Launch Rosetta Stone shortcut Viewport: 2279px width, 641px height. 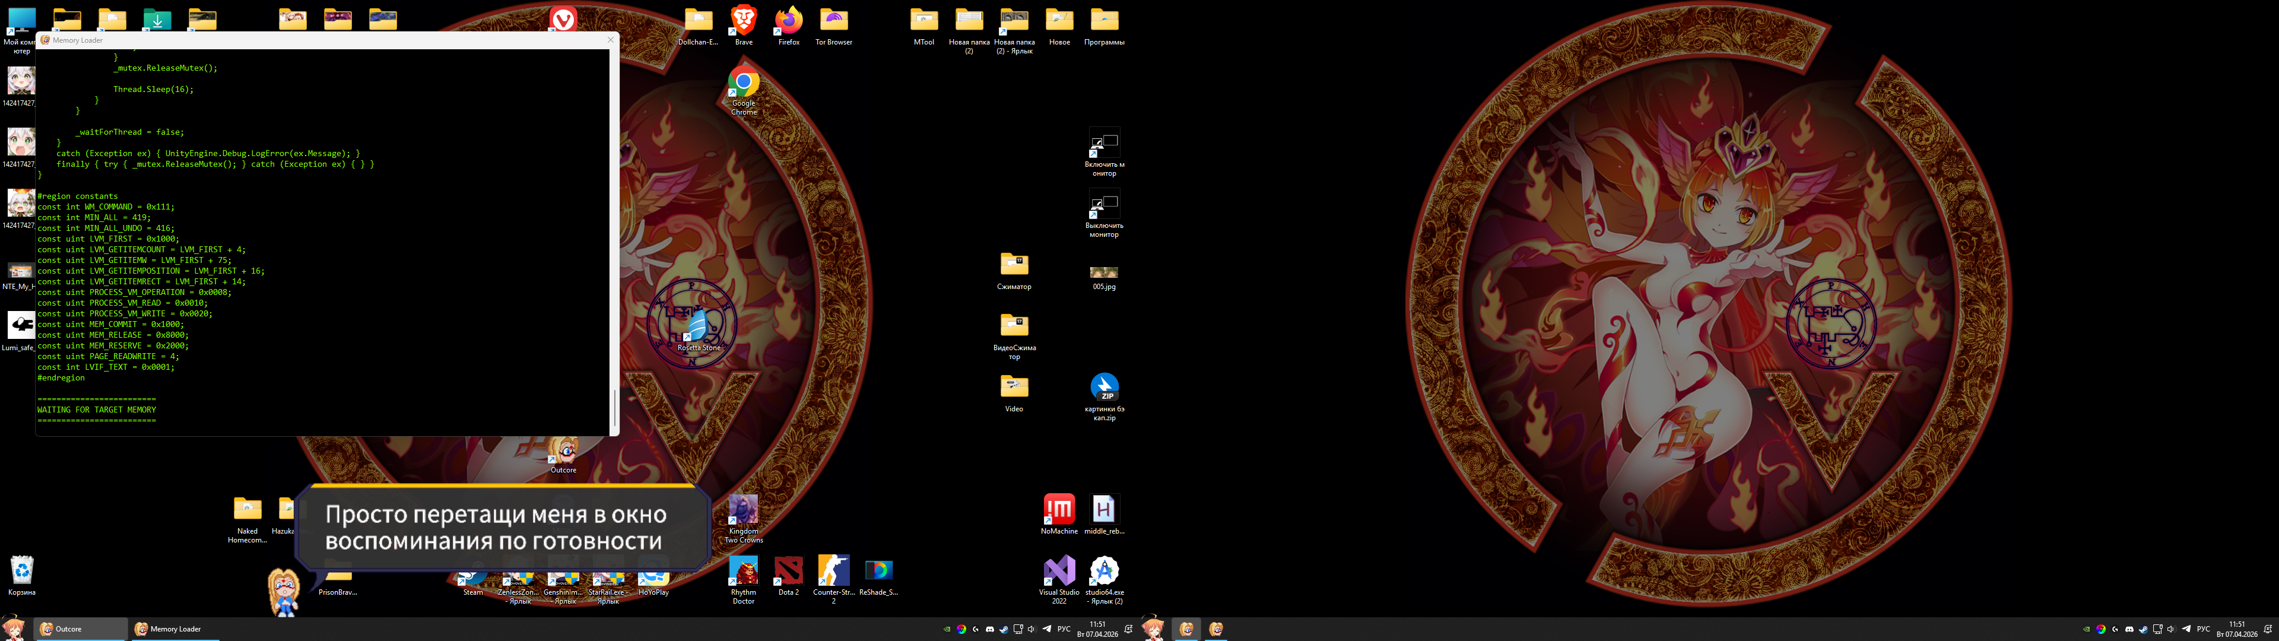click(698, 326)
